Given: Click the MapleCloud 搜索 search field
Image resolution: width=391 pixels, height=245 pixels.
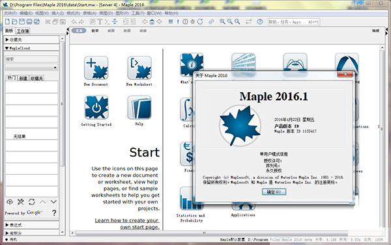Looking at the screenshot, I should click(32, 59).
